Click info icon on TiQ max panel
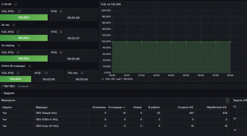 (x=82, y=73)
